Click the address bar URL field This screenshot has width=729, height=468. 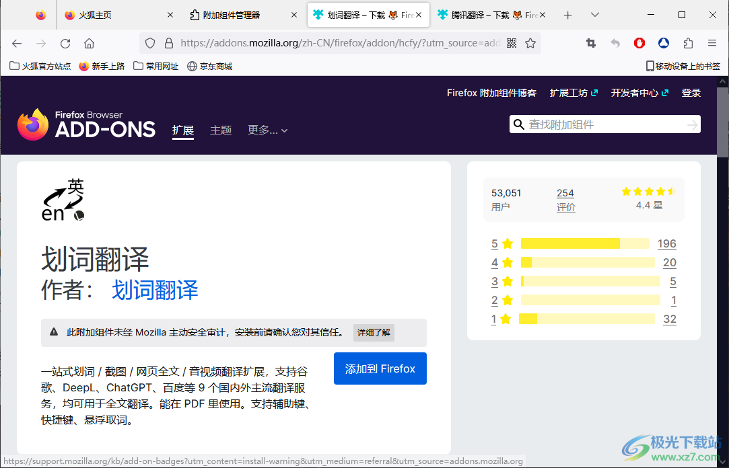click(341, 43)
